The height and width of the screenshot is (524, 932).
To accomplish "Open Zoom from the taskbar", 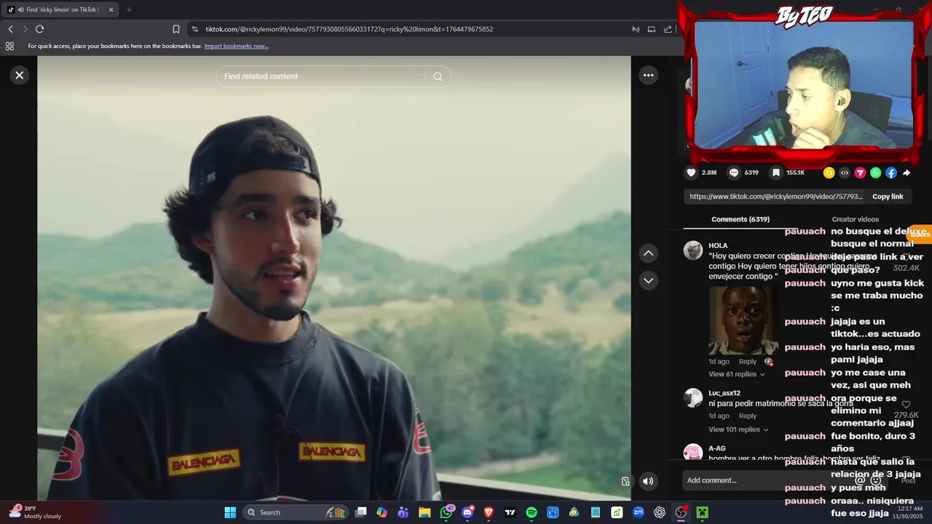I will click(x=639, y=512).
